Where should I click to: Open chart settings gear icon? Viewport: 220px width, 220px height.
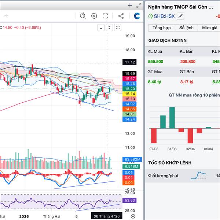pos(94,16)
